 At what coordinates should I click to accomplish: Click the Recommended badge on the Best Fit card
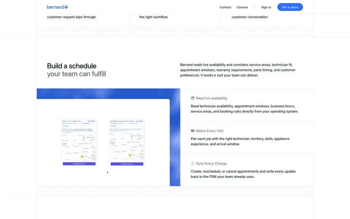91,121
